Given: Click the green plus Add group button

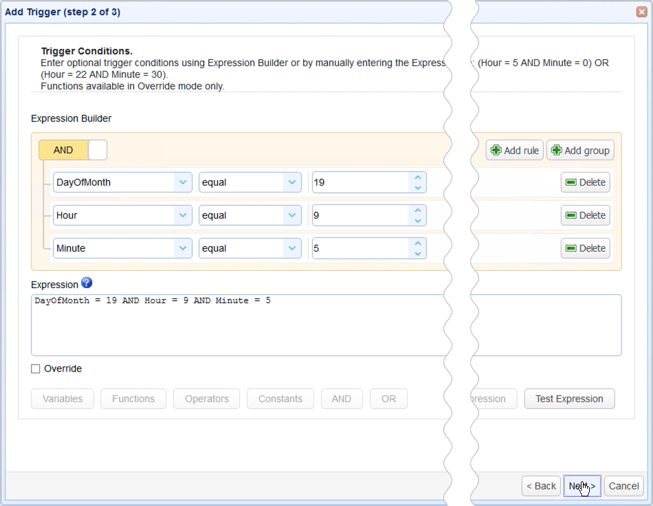Looking at the screenshot, I should (579, 151).
